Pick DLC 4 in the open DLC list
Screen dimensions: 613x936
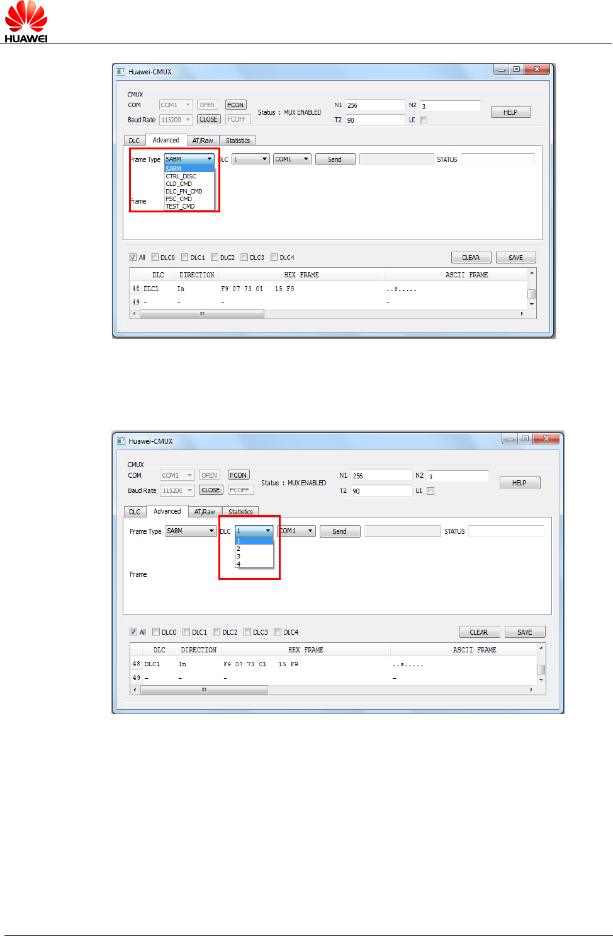(x=254, y=564)
